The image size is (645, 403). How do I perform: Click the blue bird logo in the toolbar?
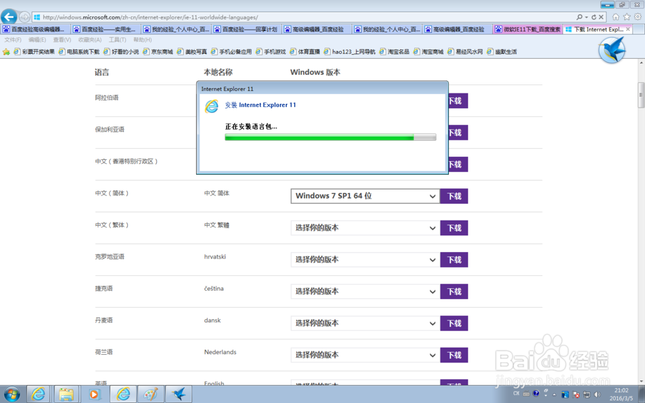coord(611,50)
